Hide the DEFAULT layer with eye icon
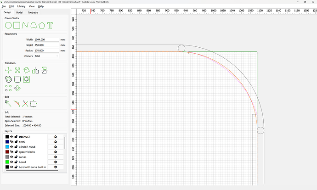This screenshot has width=317, height=190. pyautogui.click(x=12, y=137)
